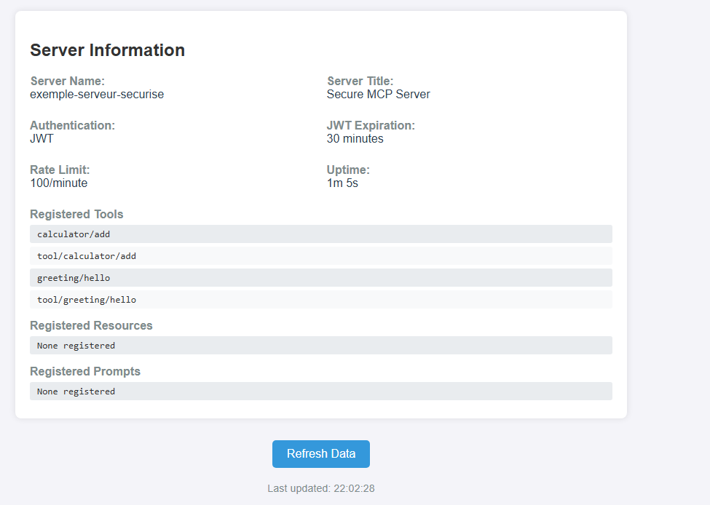Click the Secure MCP Server title value
The width and height of the screenshot is (710, 505).
[x=379, y=94]
